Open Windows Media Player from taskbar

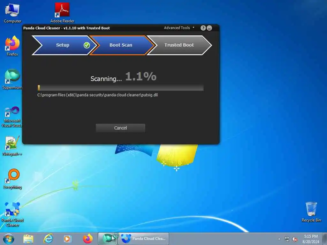[x=67, y=239]
